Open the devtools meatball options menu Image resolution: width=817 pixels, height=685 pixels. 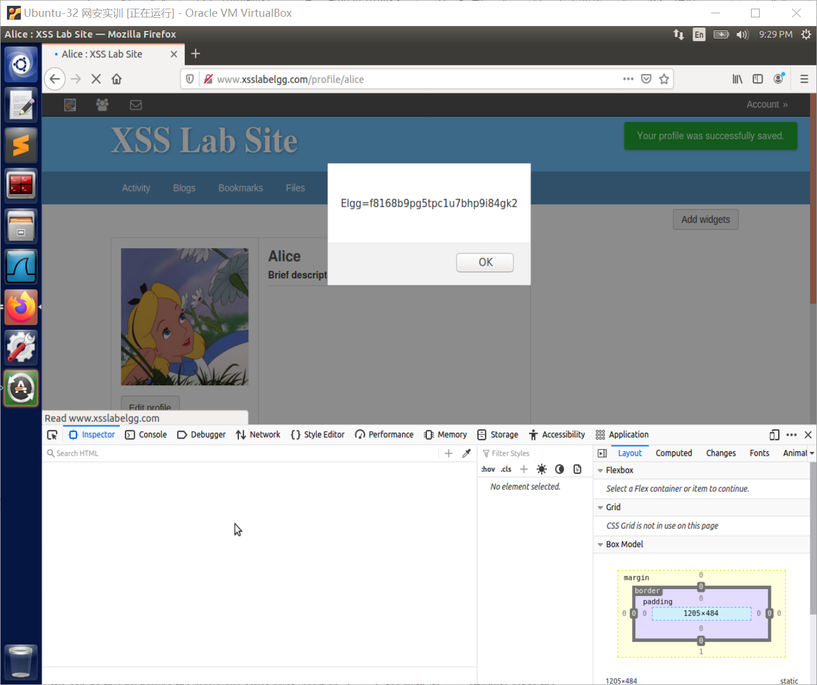point(791,434)
